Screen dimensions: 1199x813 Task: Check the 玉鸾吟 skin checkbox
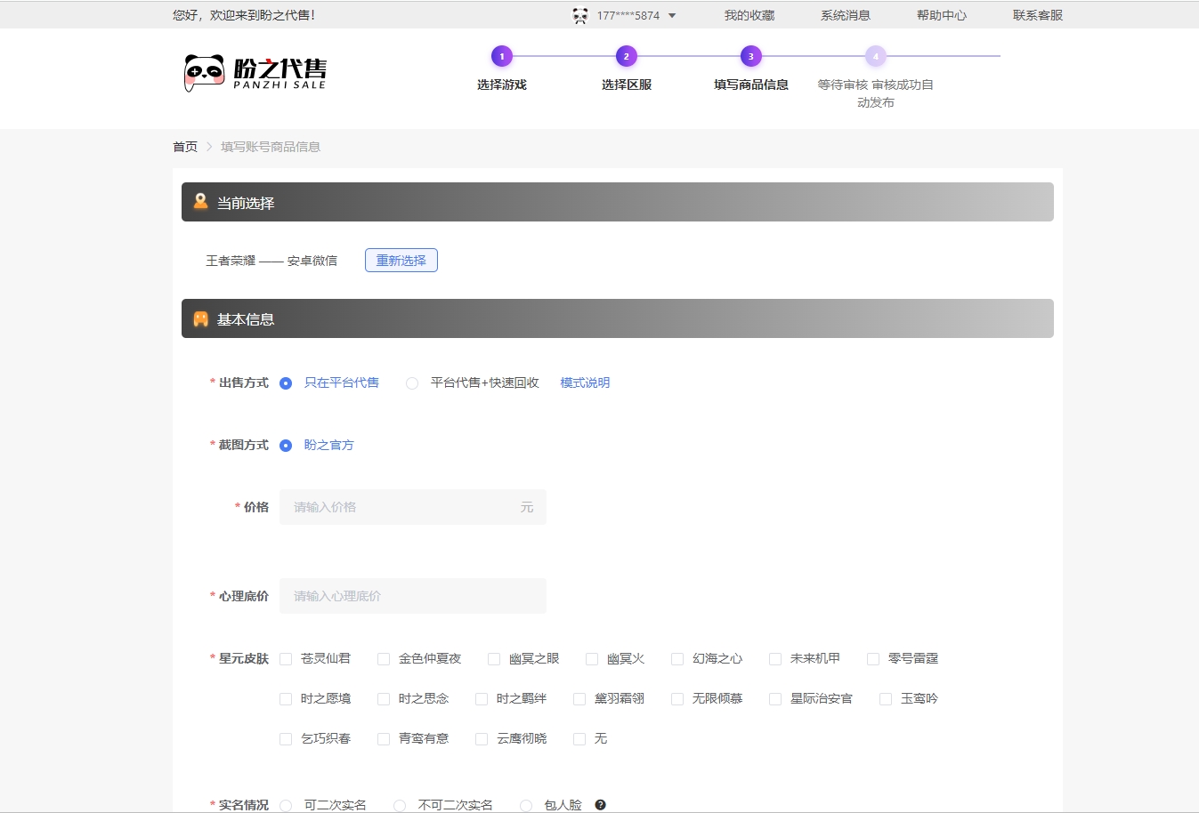coord(886,699)
